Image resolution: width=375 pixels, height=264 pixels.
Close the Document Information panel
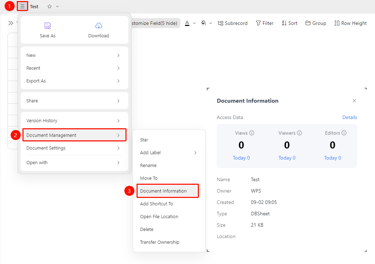[354, 101]
